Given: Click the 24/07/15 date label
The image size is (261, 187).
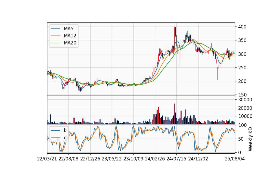Looking at the screenshot, I should (x=176, y=159).
